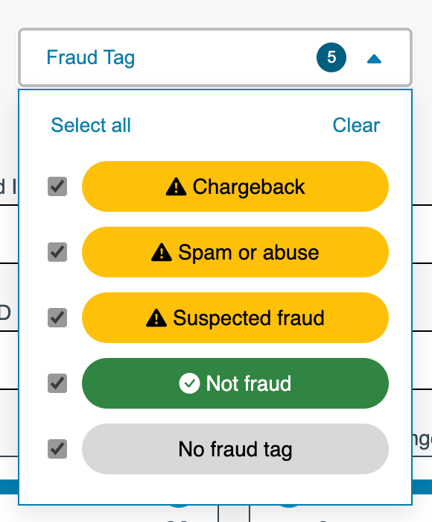Uncheck the Chargeback checkbox
Screen dimensions: 432x522
[57, 186]
